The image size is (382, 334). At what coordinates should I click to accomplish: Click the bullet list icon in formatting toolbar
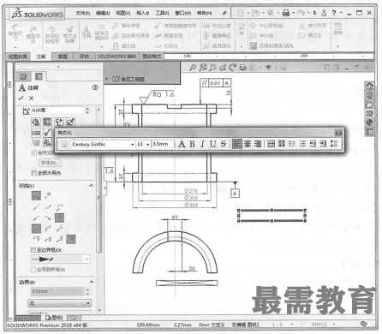coord(292,144)
